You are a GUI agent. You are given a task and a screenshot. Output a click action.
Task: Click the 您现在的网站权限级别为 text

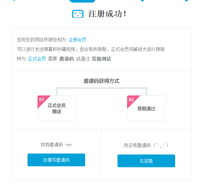pos(41,40)
